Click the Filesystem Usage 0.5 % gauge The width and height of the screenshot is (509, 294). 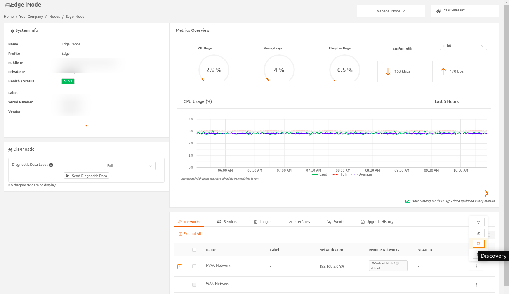344,69
